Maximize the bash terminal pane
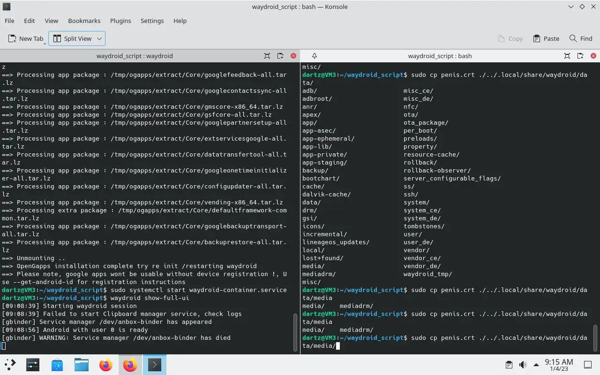The height and width of the screenshot is (375, 600). tap(567, 56)
